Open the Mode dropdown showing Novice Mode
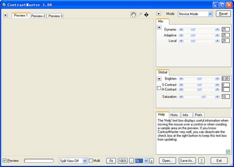The height and width of the screenshot is (167, 234). [195, 14]
